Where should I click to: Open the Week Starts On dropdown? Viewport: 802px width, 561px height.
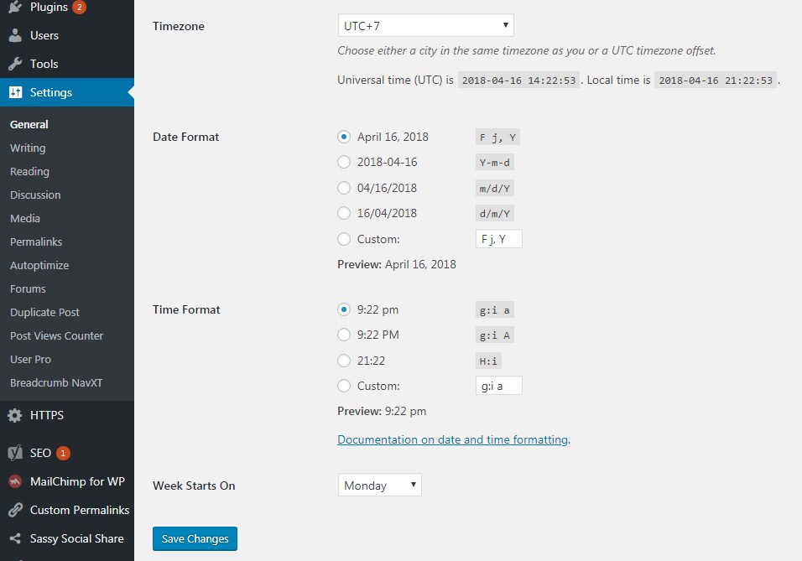379,486
